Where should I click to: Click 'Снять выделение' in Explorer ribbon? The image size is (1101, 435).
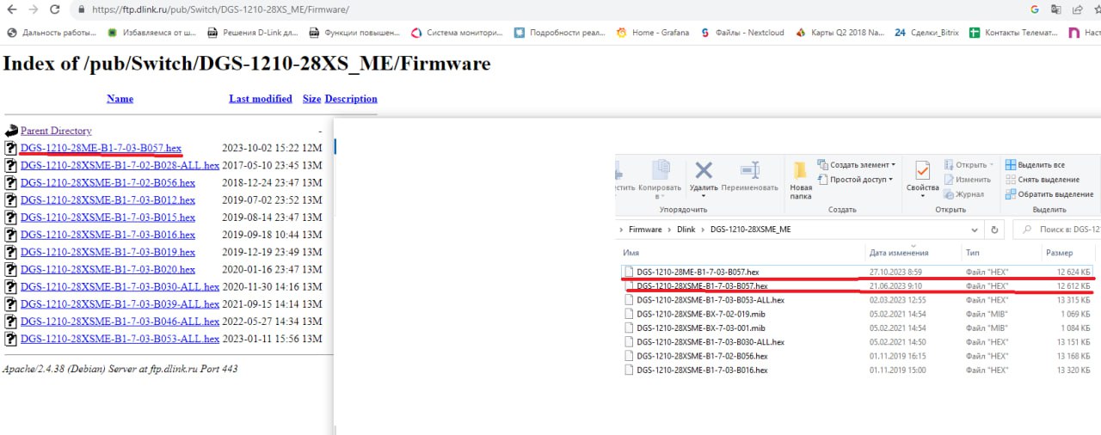(1043, 180)
